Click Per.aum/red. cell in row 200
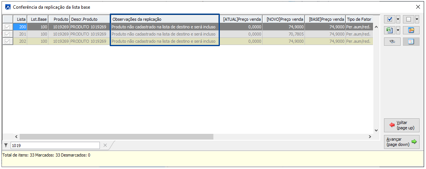Screen dimensions: 426x169 359,27
